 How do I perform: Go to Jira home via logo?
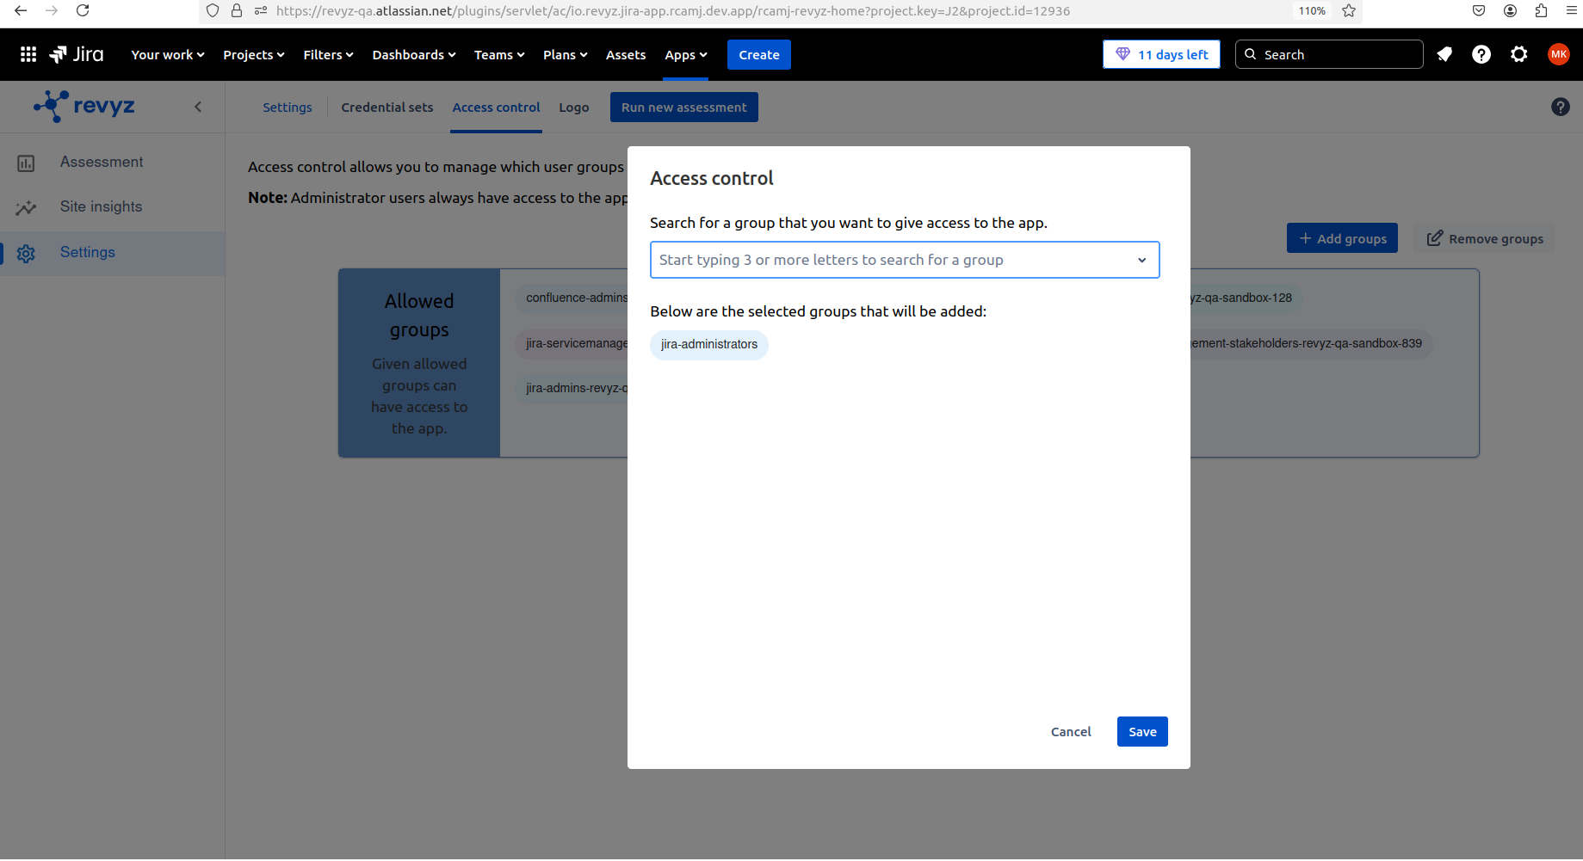(x=77, y=54)
